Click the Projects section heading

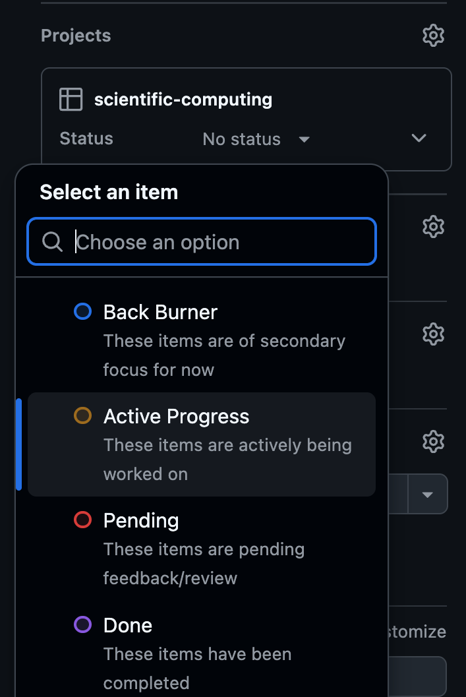pyautogui.click(x=76, y=35)
